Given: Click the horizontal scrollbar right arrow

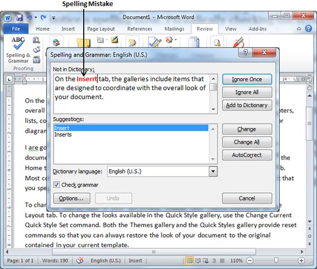Looking at the screenshot, I should pos(302,252).
